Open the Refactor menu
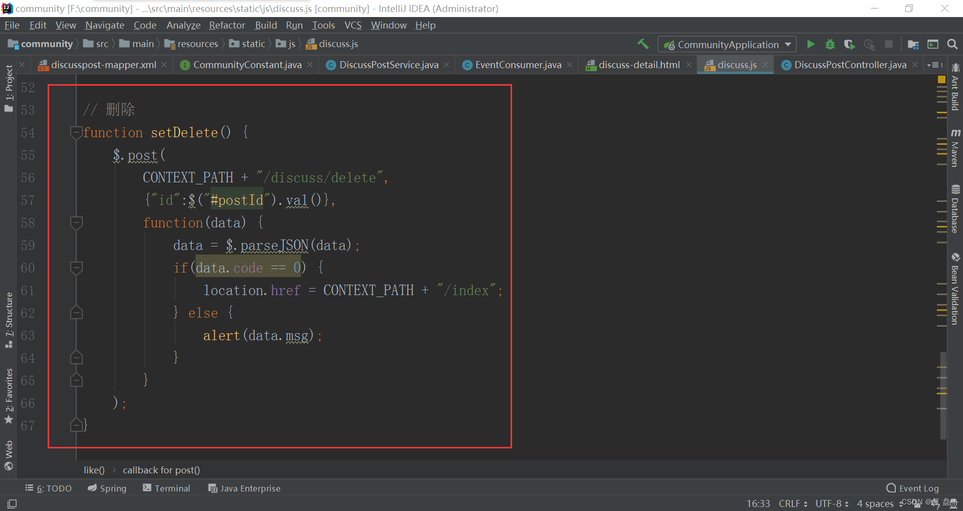This screenshot has width=963, height=511. pos(227,25)
